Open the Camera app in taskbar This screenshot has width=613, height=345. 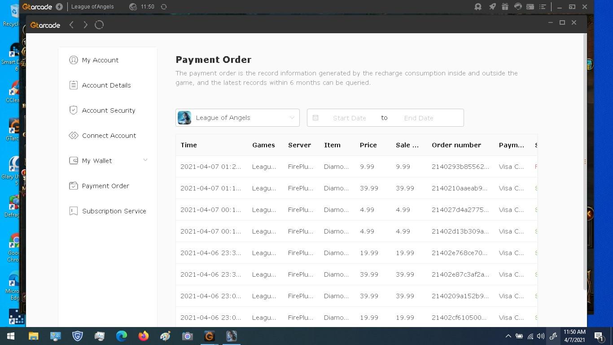[x=188, y=336]
